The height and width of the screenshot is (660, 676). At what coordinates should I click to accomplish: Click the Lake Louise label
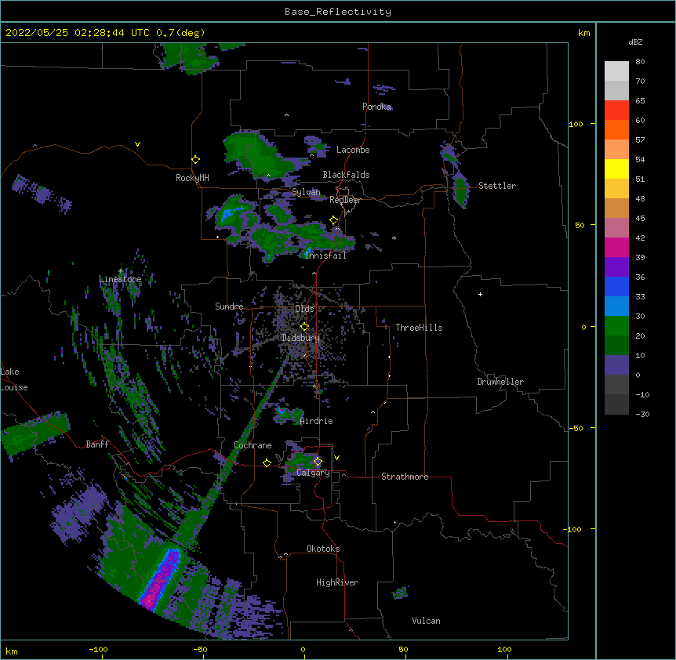[14, 379]
